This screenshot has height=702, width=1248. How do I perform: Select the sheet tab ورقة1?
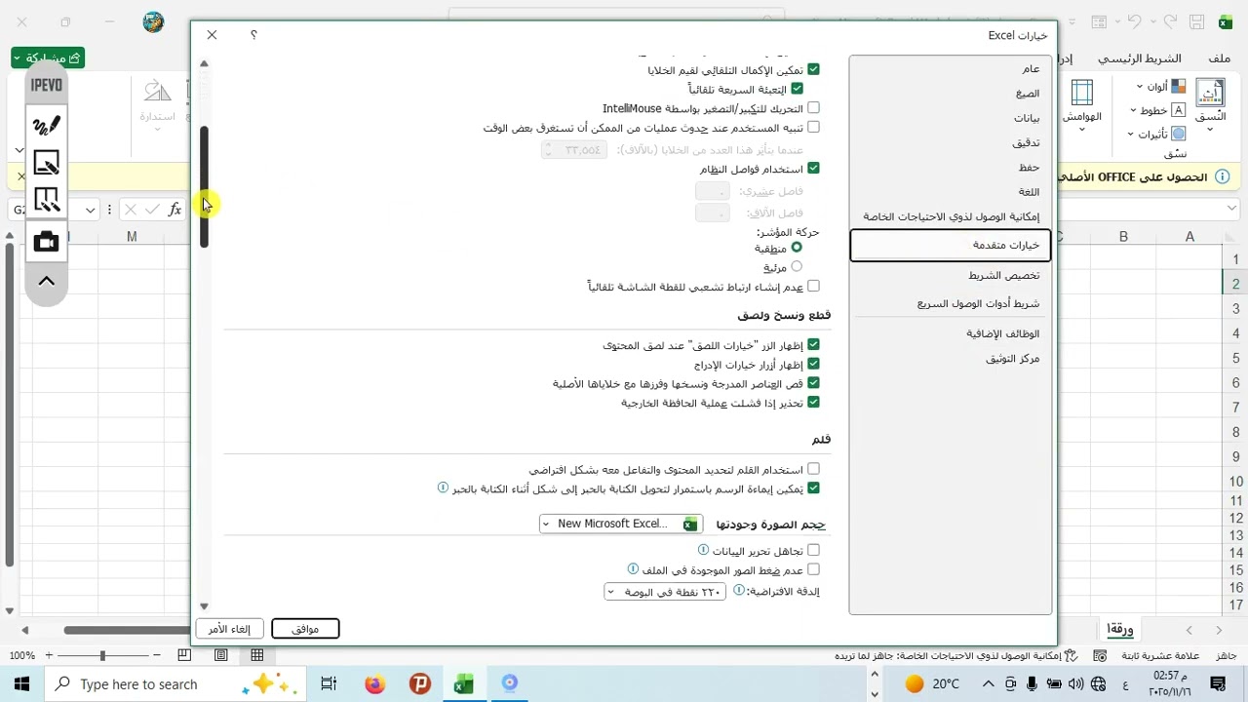pyautogui.click(x=1120, y=629)
